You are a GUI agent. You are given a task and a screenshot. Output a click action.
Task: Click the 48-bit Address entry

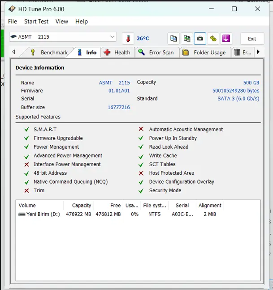pos(50,173)
